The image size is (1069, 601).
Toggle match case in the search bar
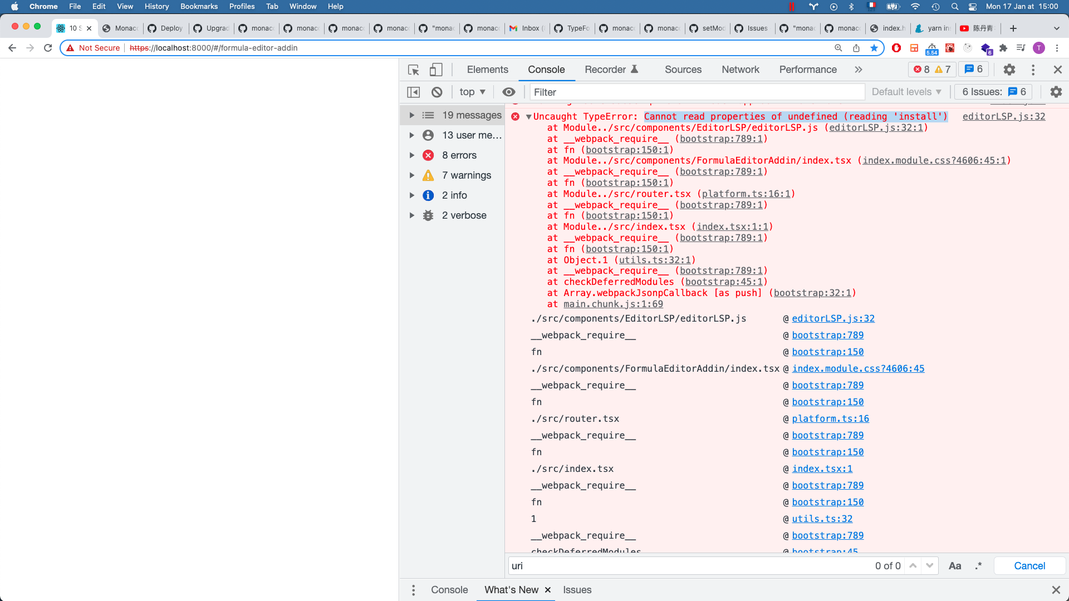[955, 565]
